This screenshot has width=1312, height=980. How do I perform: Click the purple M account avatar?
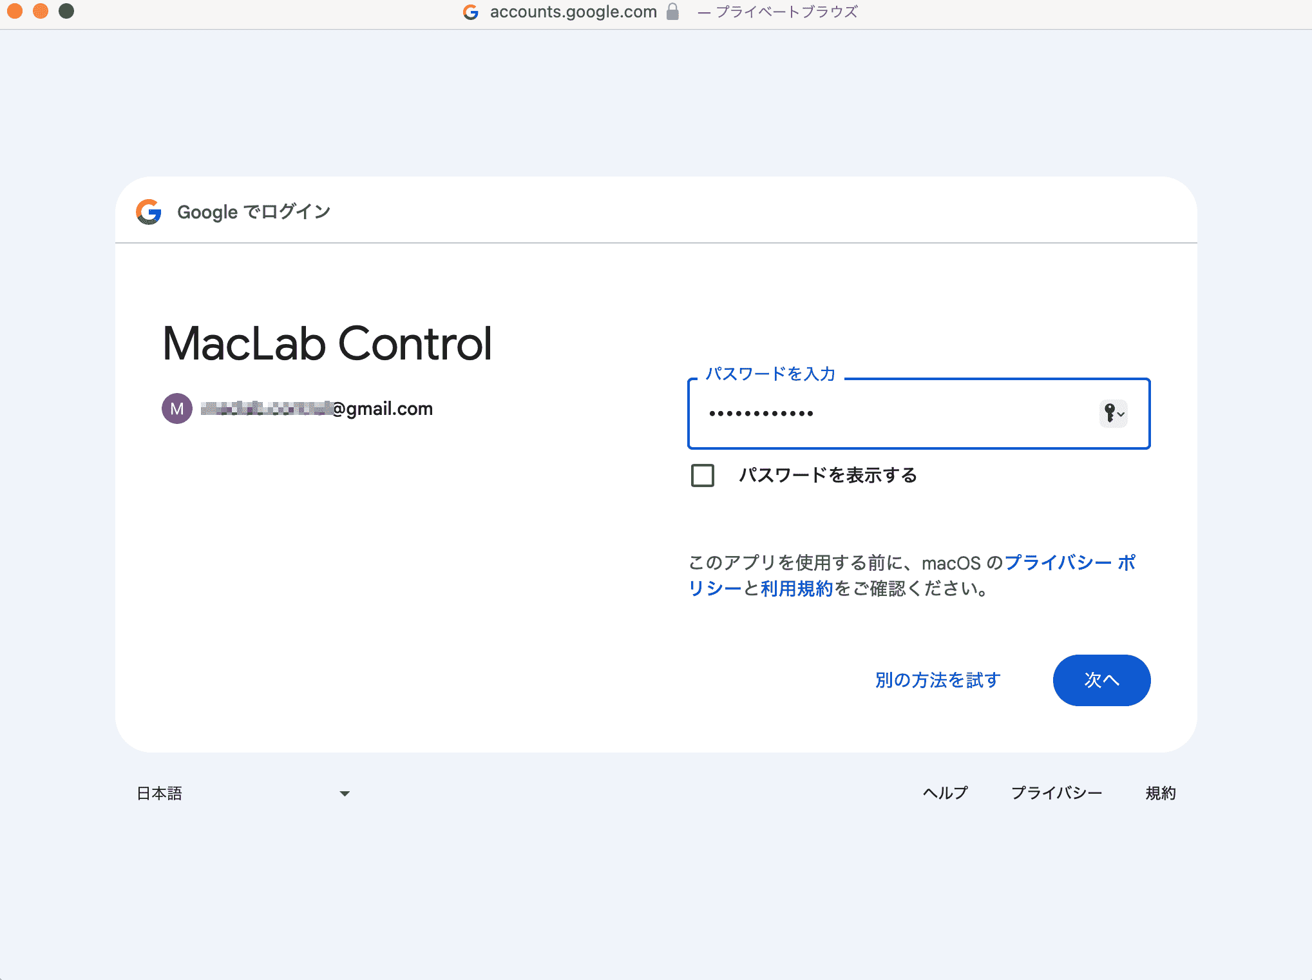[x=177, y=408]
